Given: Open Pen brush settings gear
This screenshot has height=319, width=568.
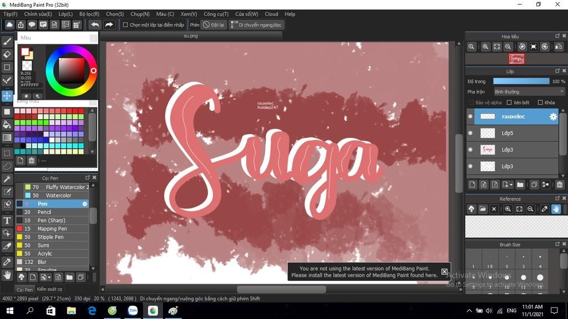Looking at the screenshot, I should pos(85,204).
